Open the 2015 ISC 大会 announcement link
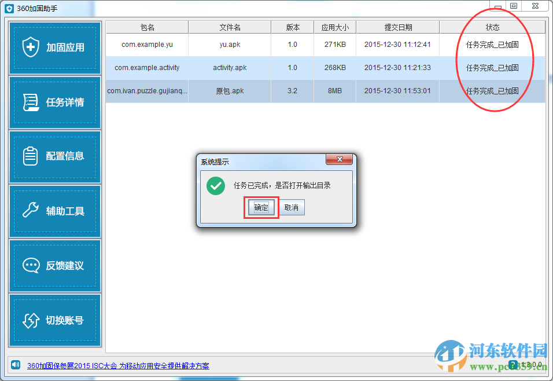The width and height of the screenshot is (553, 381). [118, 366]
